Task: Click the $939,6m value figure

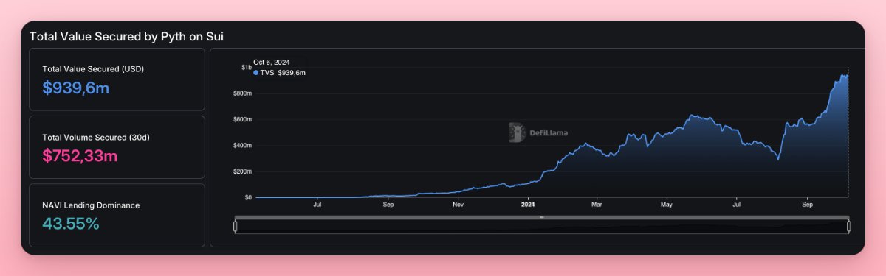Action: 76,88
